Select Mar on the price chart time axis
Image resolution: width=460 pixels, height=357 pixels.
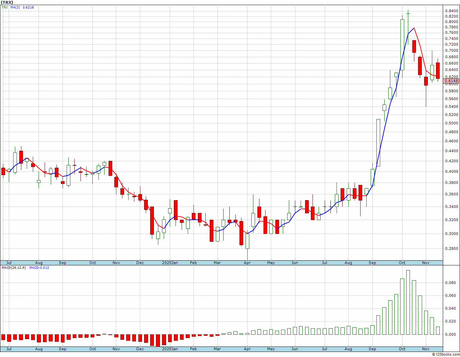pos(217,263)
